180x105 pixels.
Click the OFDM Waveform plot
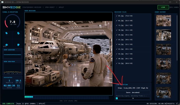12,54
